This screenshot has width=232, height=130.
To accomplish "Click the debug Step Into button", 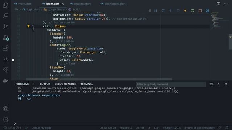I will click(170, 10).
